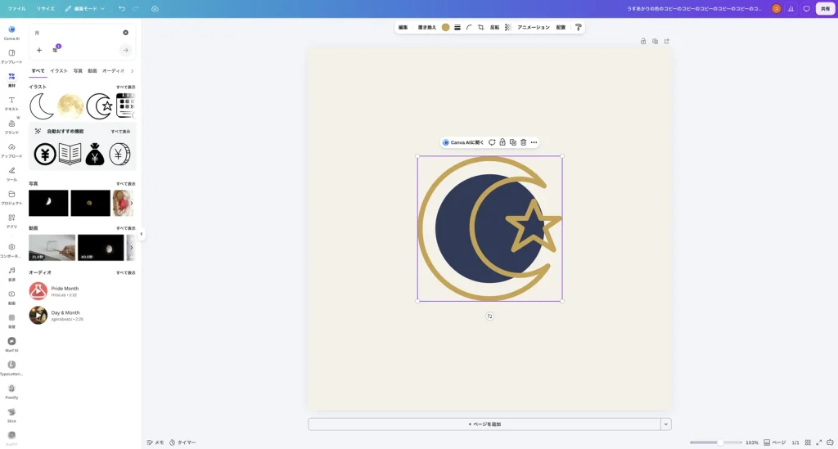Switch to the 写真 tab
Image resolution: width=838 pixels, height=449 pixels.
[78, 71]
